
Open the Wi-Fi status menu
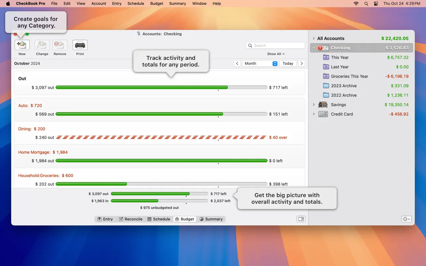(x=356, y=4)
